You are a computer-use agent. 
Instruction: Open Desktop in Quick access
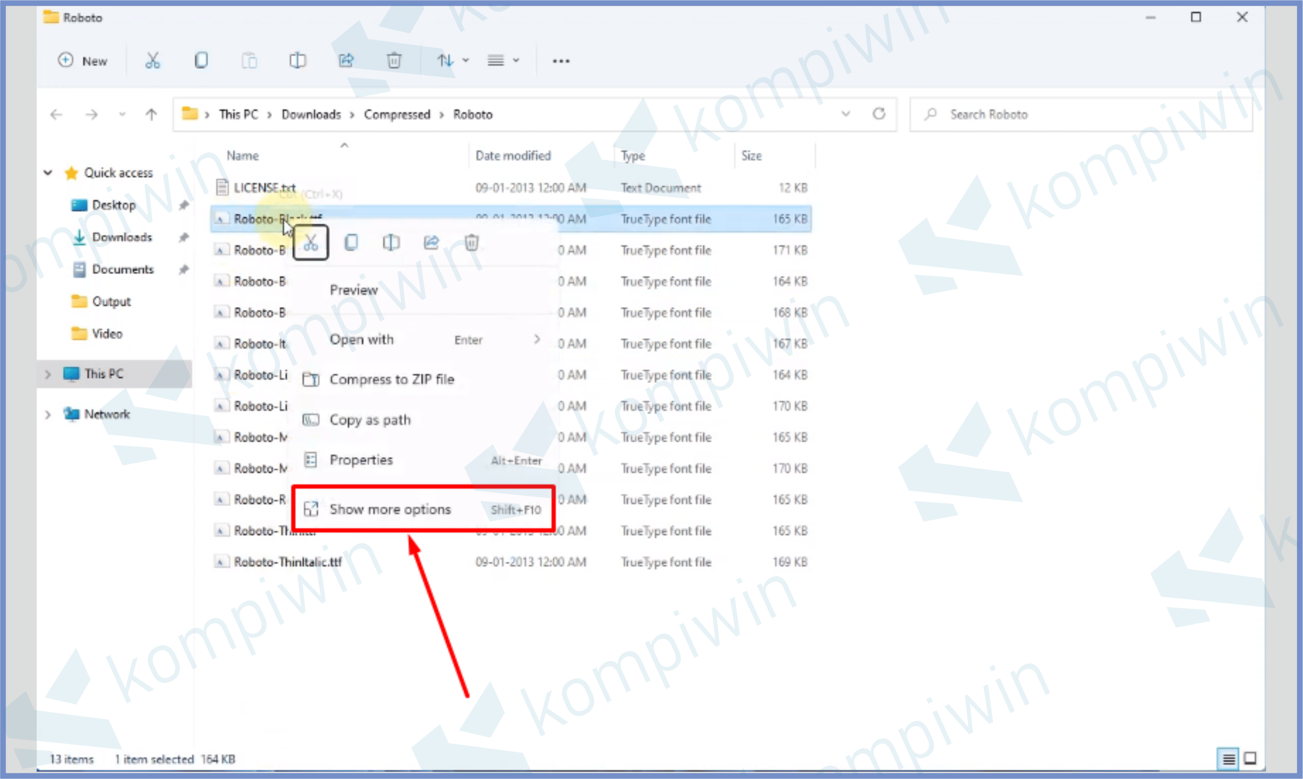coord(113,205)
